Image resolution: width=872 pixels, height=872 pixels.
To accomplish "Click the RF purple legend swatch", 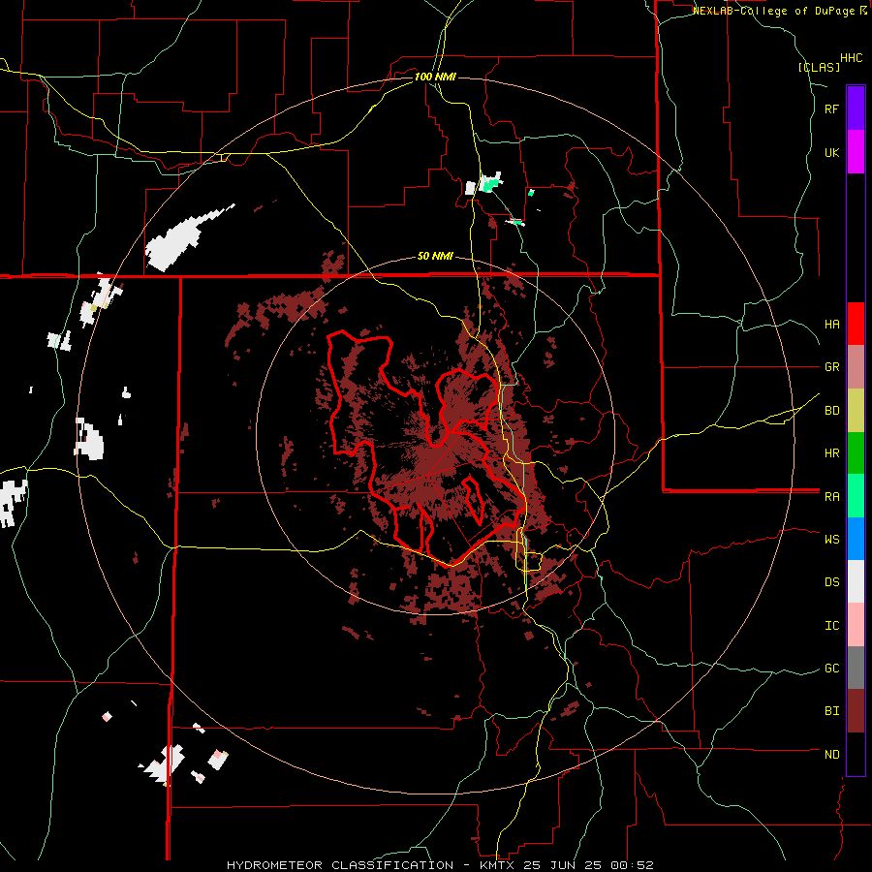I will pos(856,109).
